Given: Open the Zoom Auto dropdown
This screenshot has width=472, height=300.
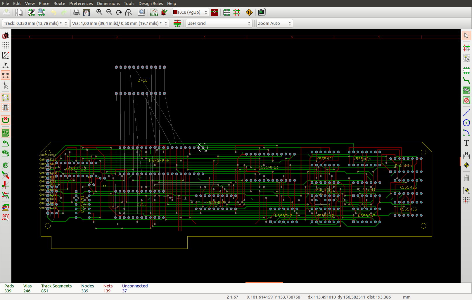Looking at the screenshot, I should coord(274,23).
